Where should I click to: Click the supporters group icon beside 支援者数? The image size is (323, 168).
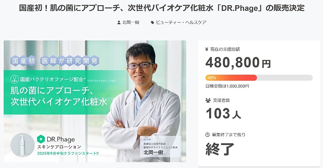(208, 100)
